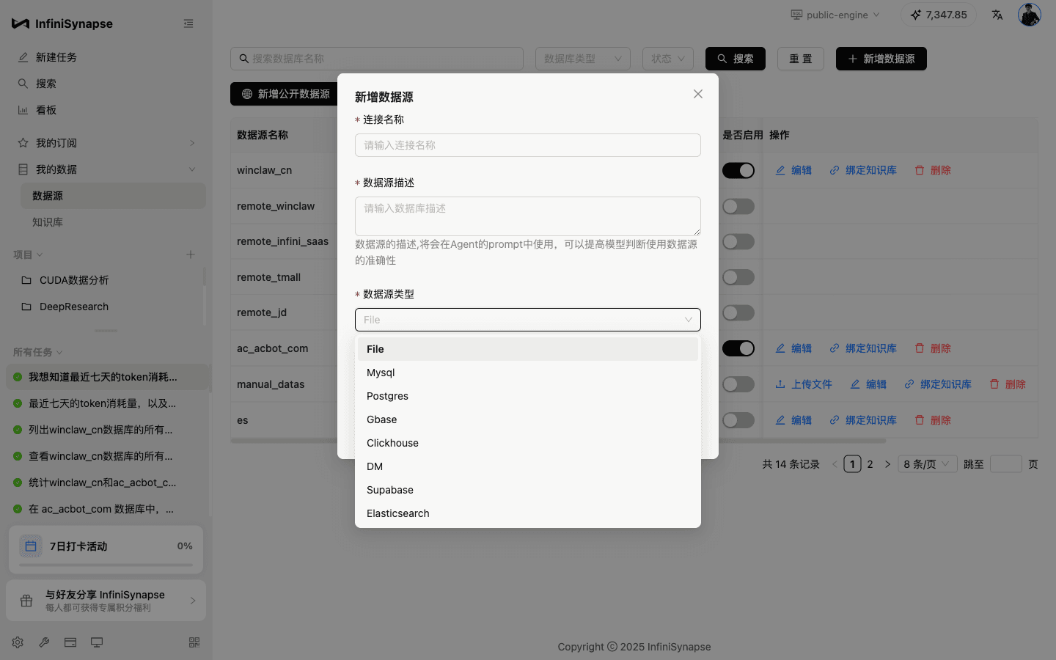The height and width of the screenshot is (660, 1056).
Task: Switch to 知识库 in sidebar
Action: click(x=49, y=221)
